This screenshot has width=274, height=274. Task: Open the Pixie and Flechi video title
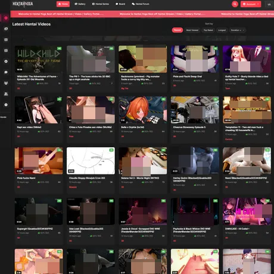pyautogui.click(x=188, y=76)
